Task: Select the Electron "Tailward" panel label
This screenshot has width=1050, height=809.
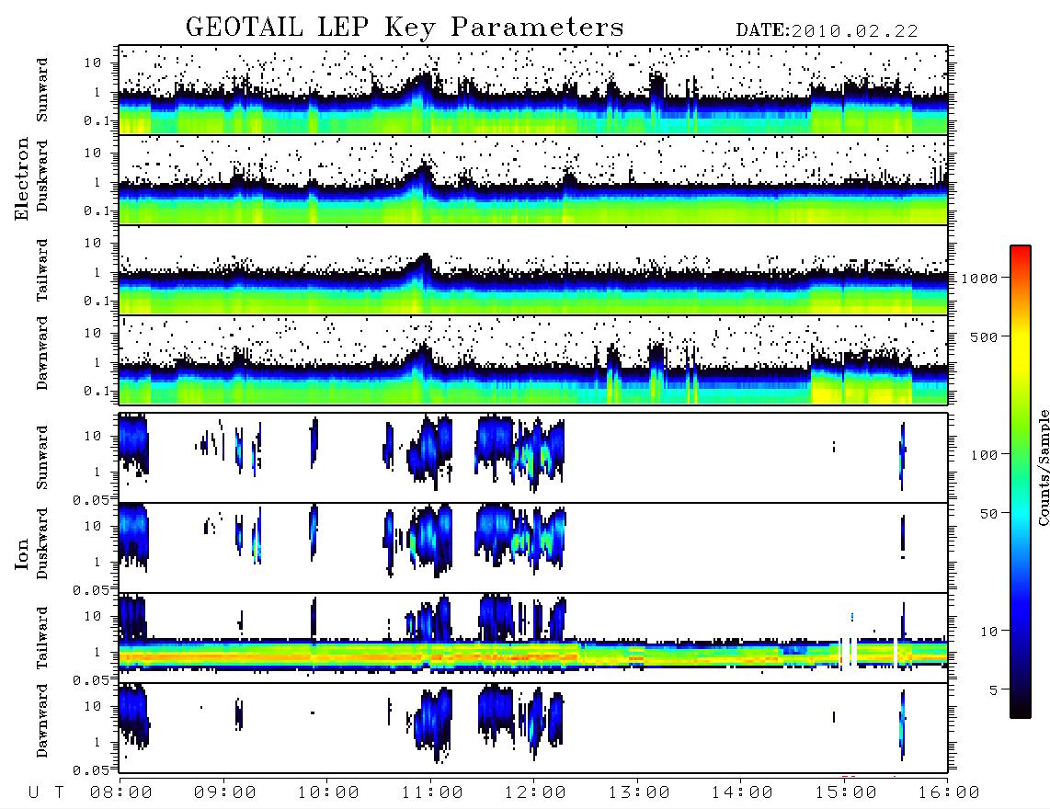Action: [x=42, y=270]
